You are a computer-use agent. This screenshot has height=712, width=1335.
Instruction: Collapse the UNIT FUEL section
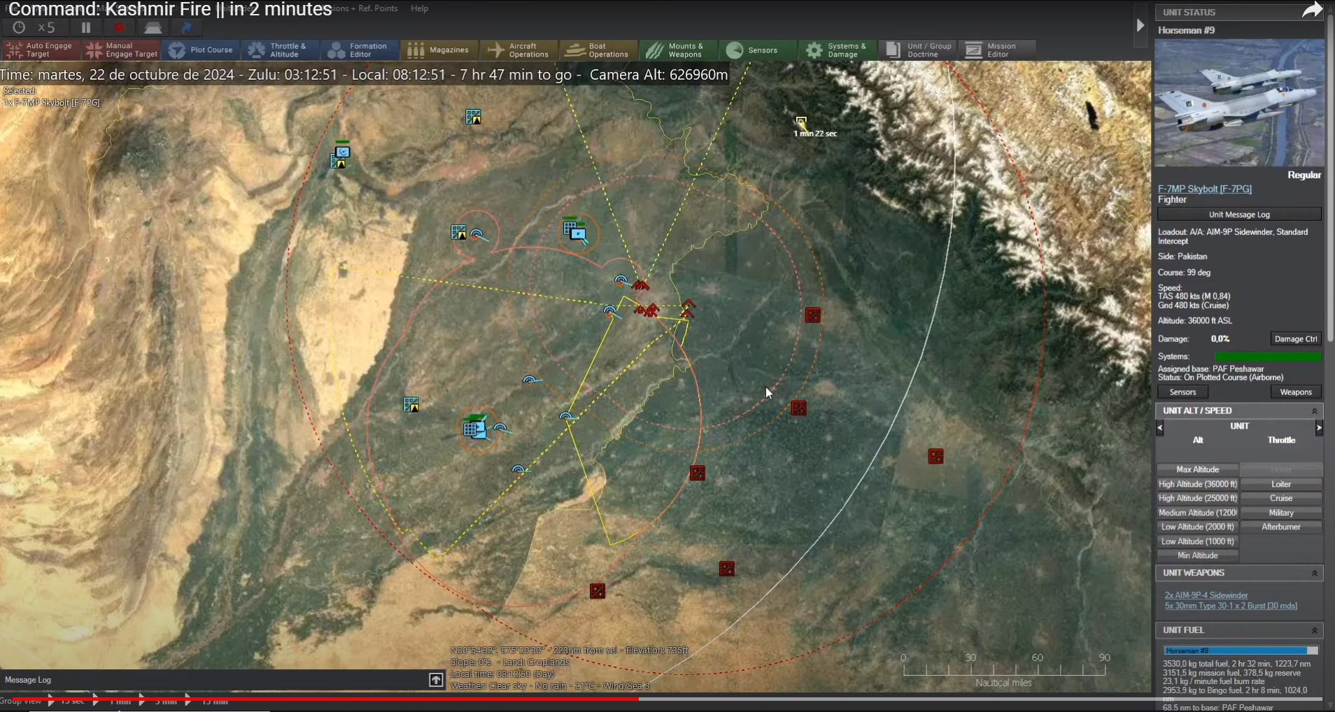click(x=1314, y=630)
